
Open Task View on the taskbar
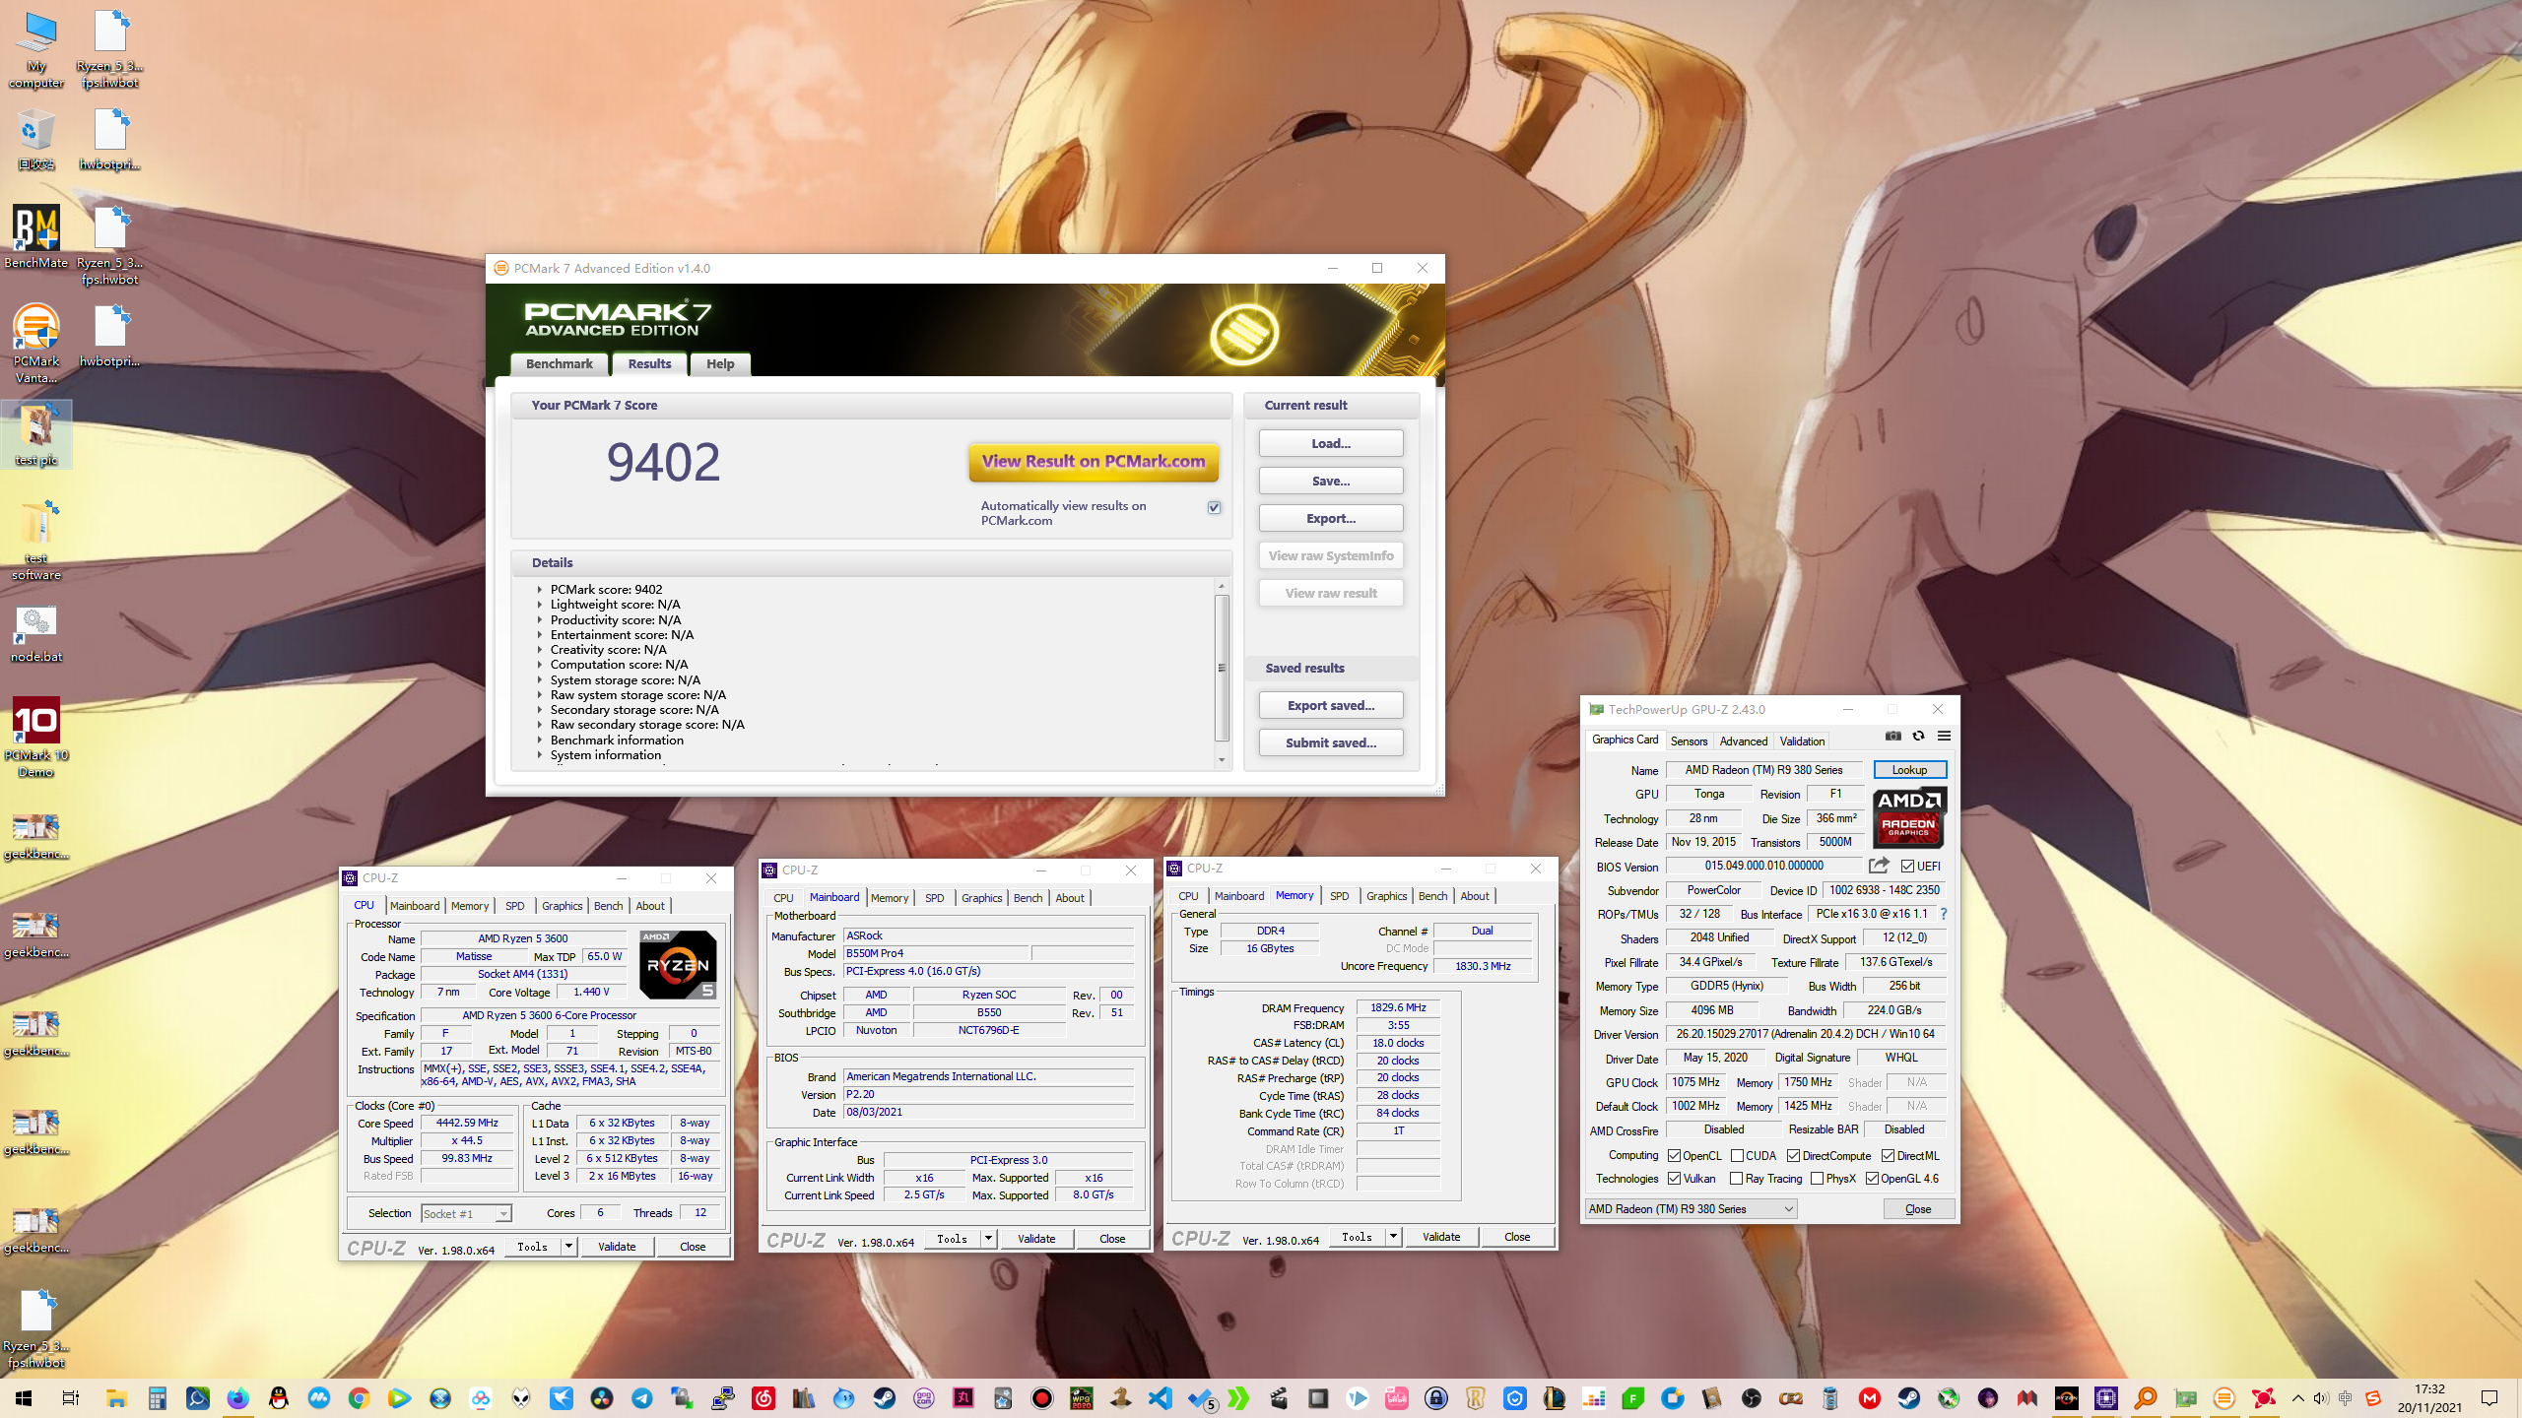pyautogui.click(x=70, y=1398)
